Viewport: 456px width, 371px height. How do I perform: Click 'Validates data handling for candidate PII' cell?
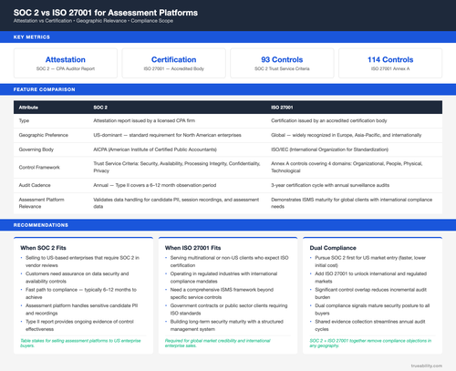[x=176, y=203]
